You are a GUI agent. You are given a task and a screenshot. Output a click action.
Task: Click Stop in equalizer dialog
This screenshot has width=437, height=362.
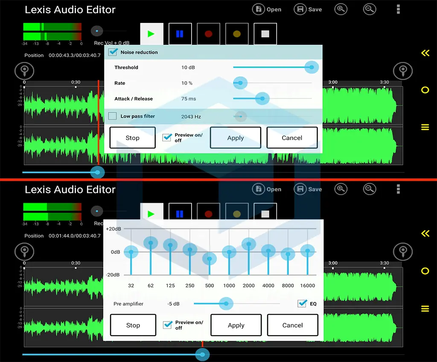pyautogui.click(x=133, y=325)
